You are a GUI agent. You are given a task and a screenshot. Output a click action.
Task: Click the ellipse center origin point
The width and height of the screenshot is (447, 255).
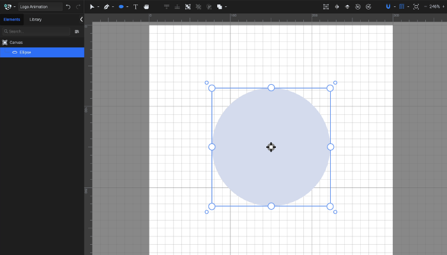click(271, 147)
